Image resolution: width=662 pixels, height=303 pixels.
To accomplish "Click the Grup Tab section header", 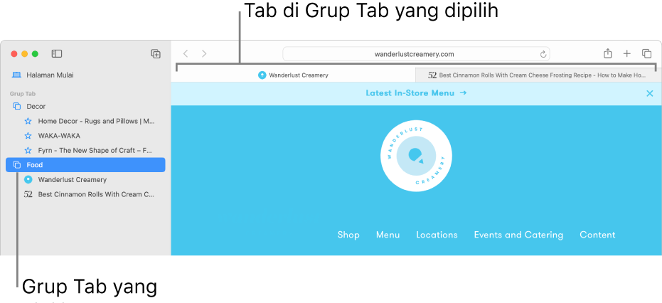I will point(23,94).
